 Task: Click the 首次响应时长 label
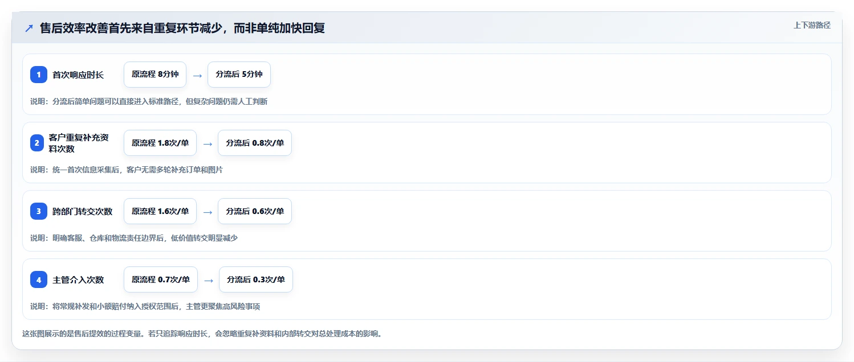[x=78, y=75]
